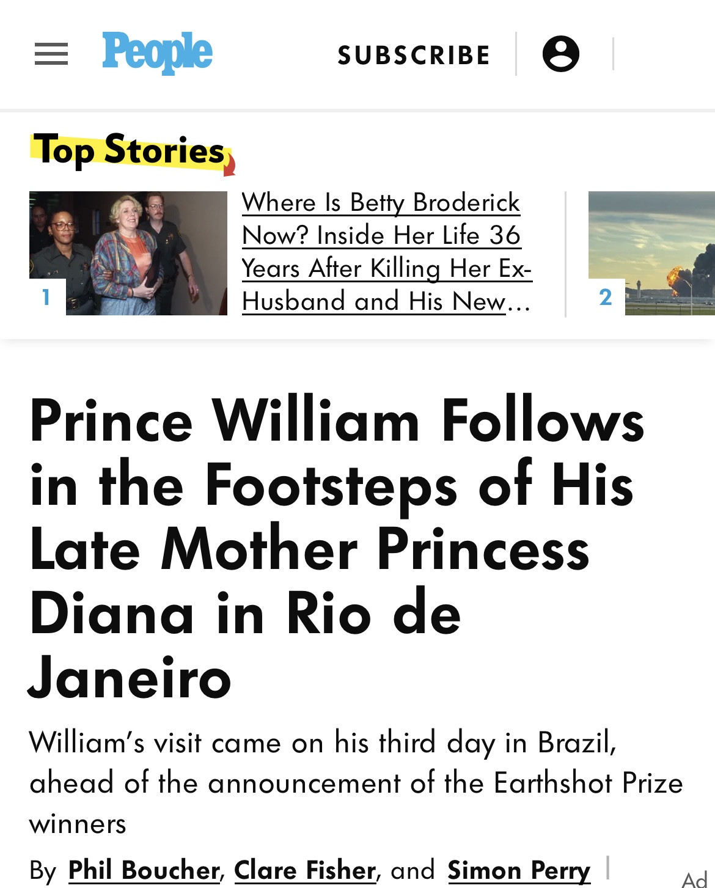Image resolution: width=715 pixels, height=888 pixels.
Task: Click the word "Janeiro" in the headline
Action: (x=130, y=678)
